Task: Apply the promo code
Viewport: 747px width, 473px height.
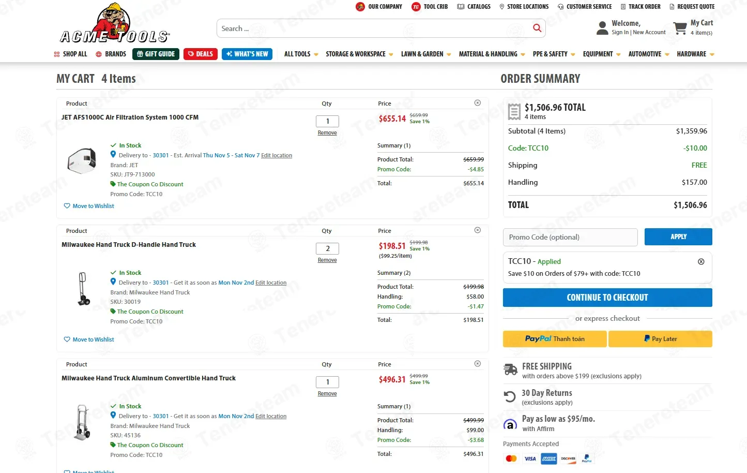Action: pos(678,236)
